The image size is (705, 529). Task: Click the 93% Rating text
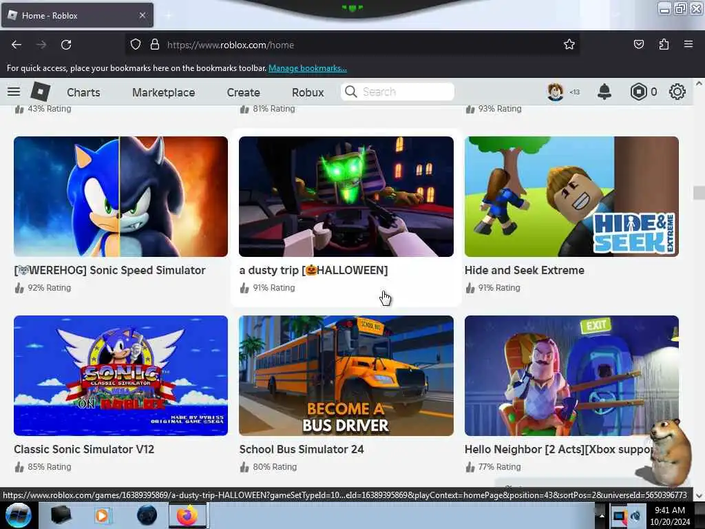coord(500,108)
